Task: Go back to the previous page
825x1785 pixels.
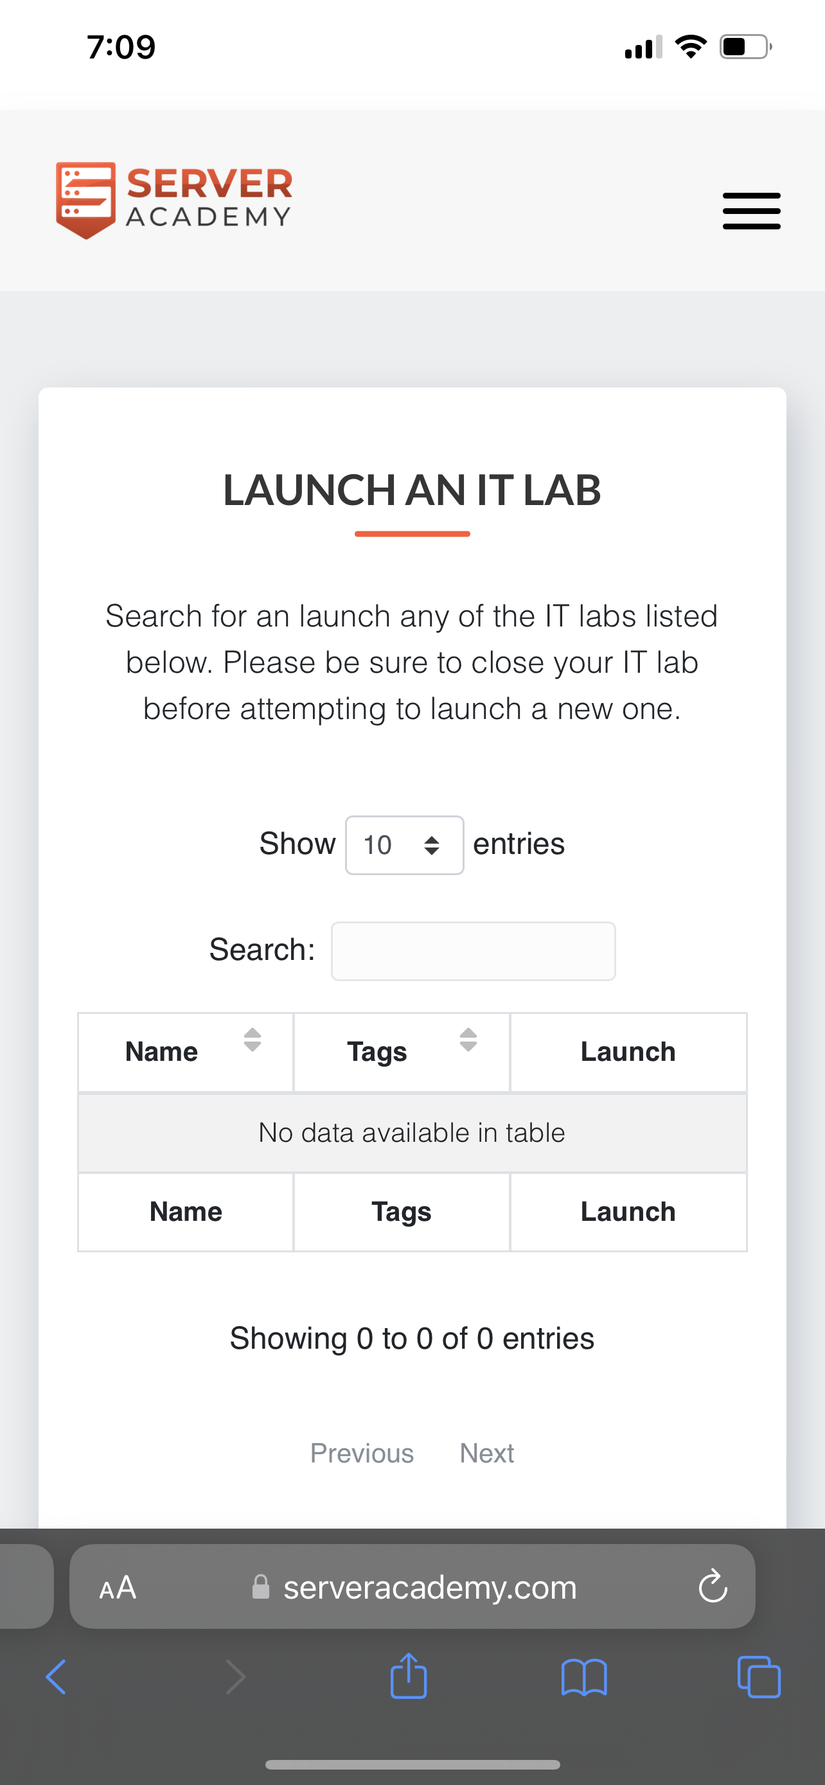Action: tap(56, 1678)
